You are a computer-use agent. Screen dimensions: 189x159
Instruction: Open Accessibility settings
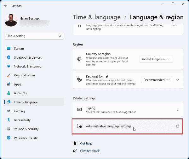(34, 120)
